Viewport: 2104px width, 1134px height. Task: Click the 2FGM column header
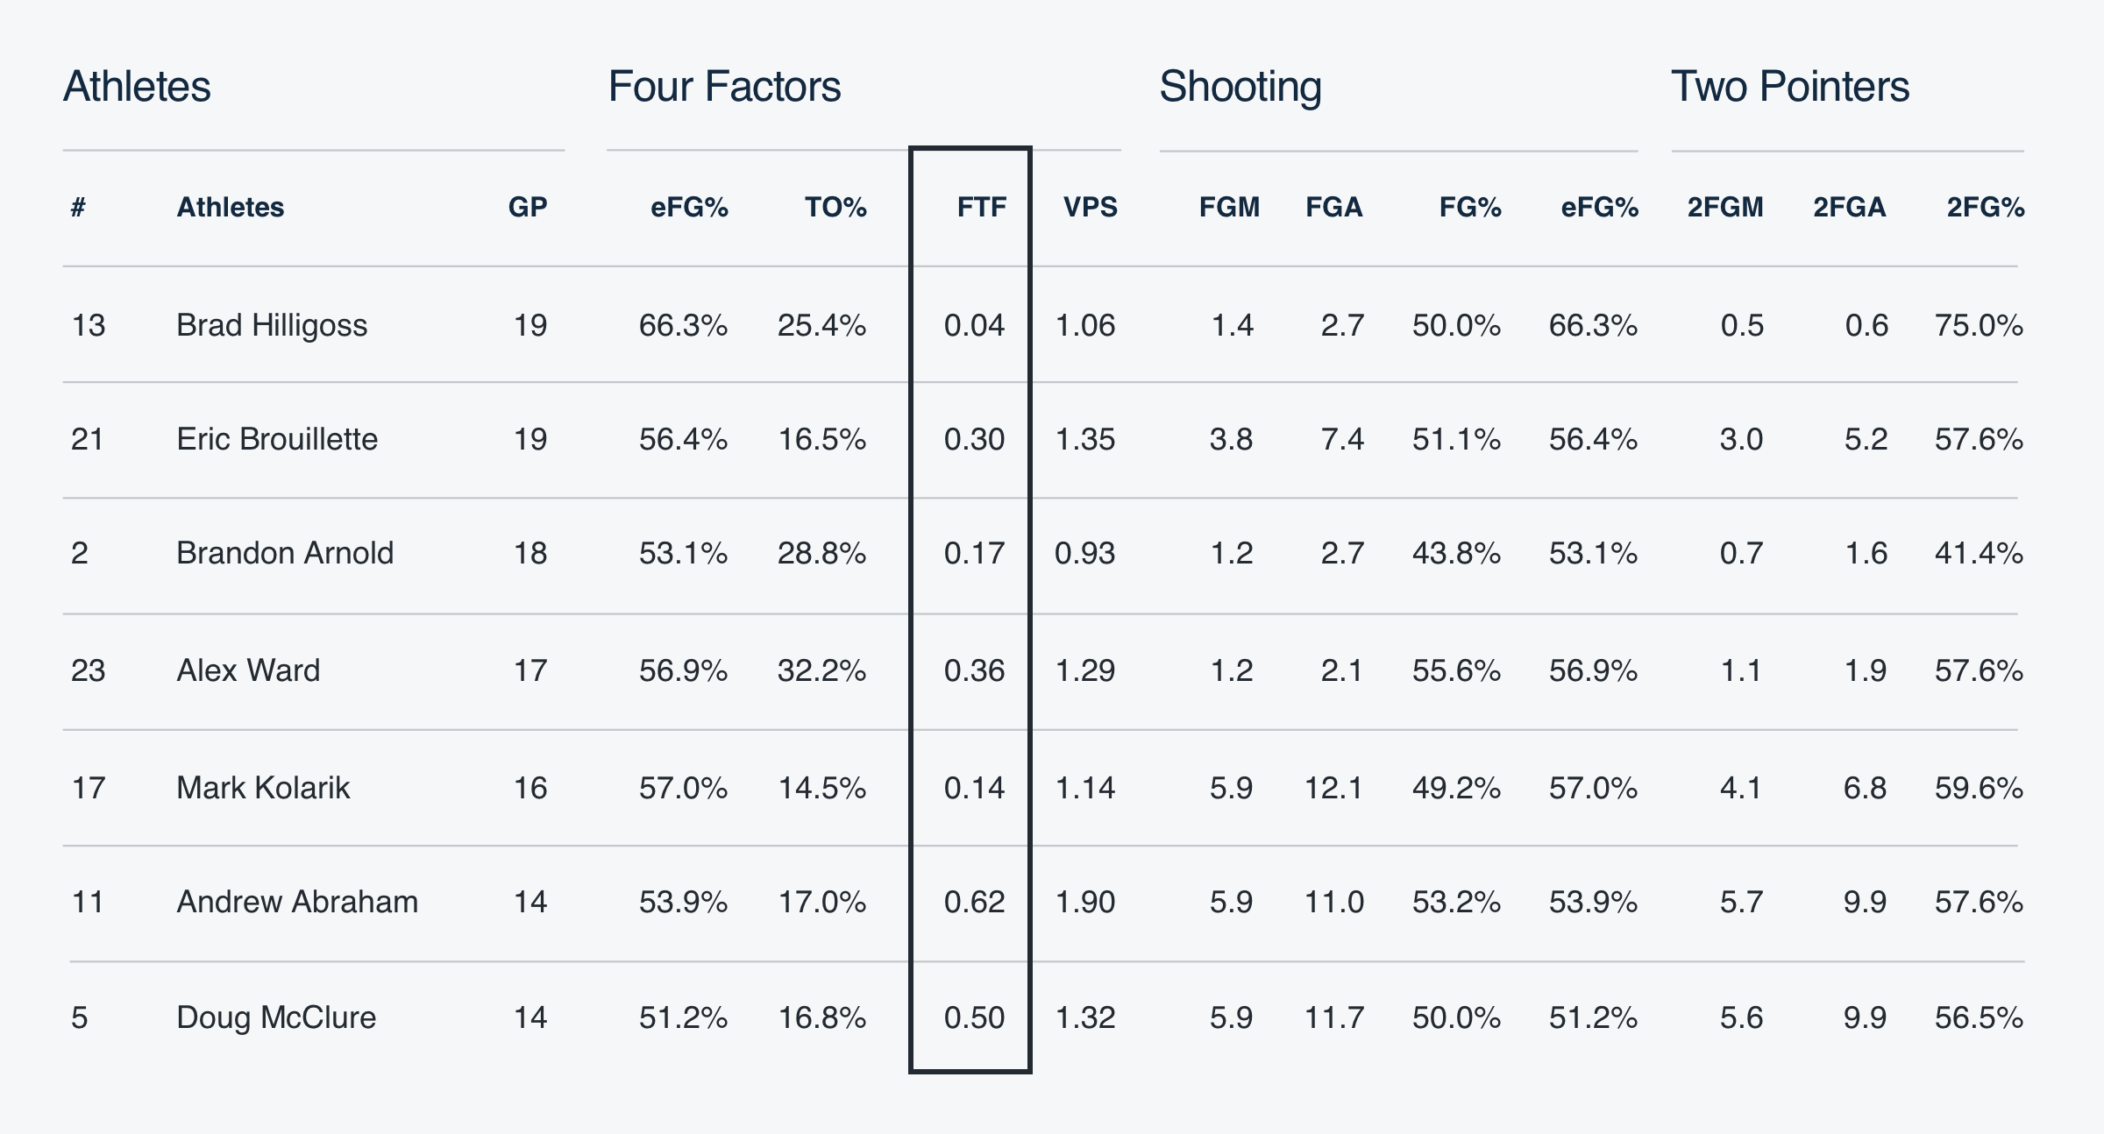point(1725,208)
